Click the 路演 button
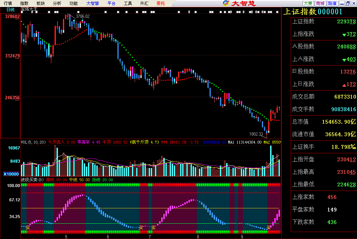The image size is (357, 239). click(x=332, y=3)
